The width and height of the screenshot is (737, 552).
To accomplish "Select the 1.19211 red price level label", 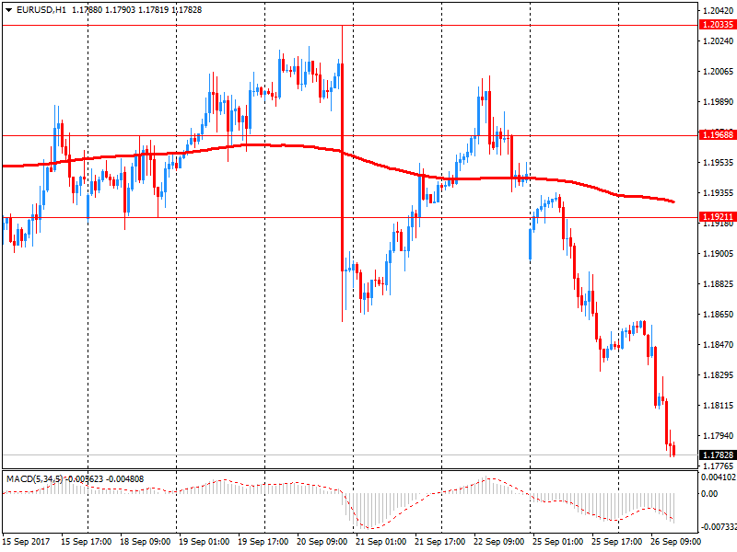I will tap(718, 217).
